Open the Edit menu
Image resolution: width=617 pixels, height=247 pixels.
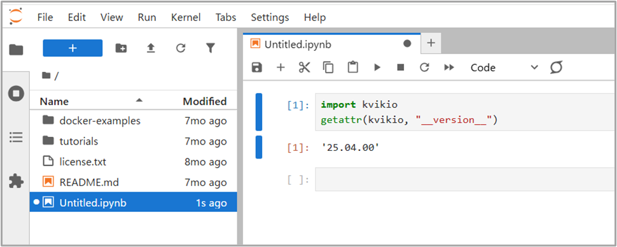point(77,17)
